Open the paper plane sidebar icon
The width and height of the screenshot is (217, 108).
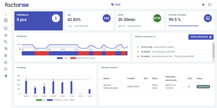click(6, 76)
